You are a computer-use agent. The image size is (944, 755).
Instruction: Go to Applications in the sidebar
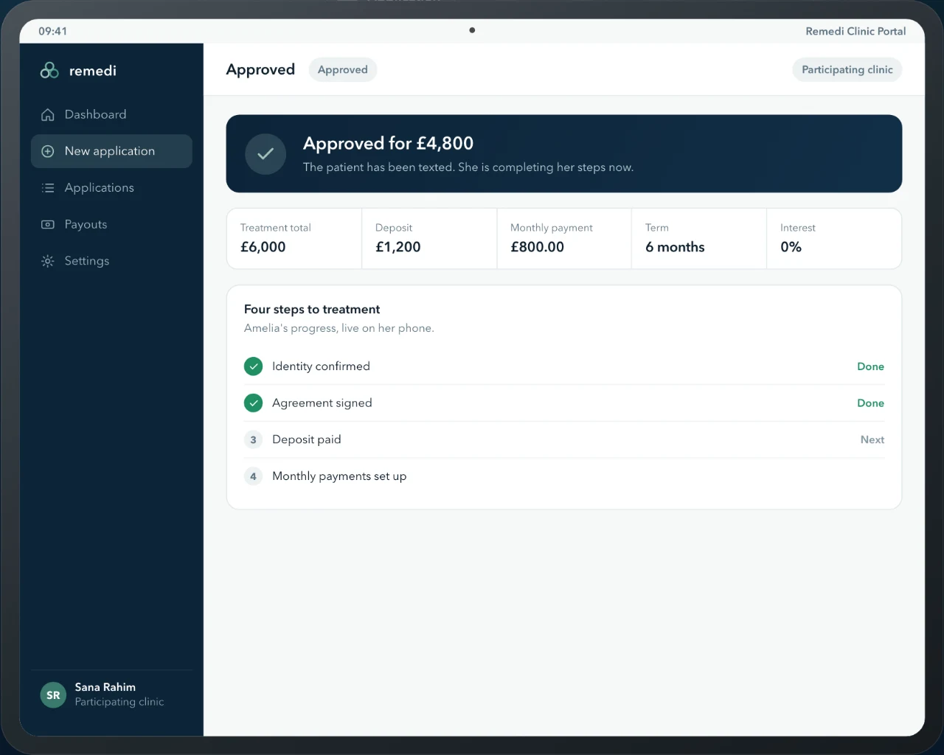tap(111, 188)
